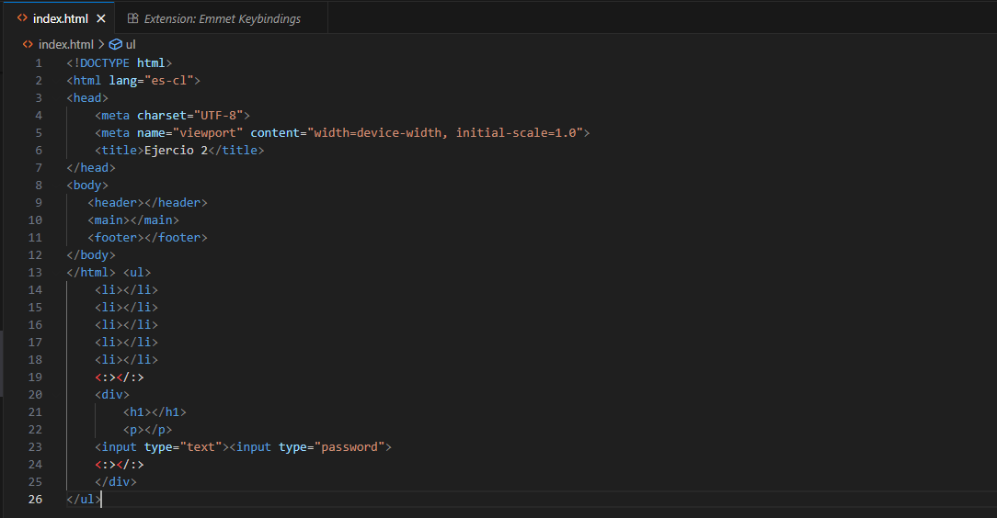Click the ul symbol cube icon in breadcrumbs
Screen dimensions: 997x518
click(115, 44)
